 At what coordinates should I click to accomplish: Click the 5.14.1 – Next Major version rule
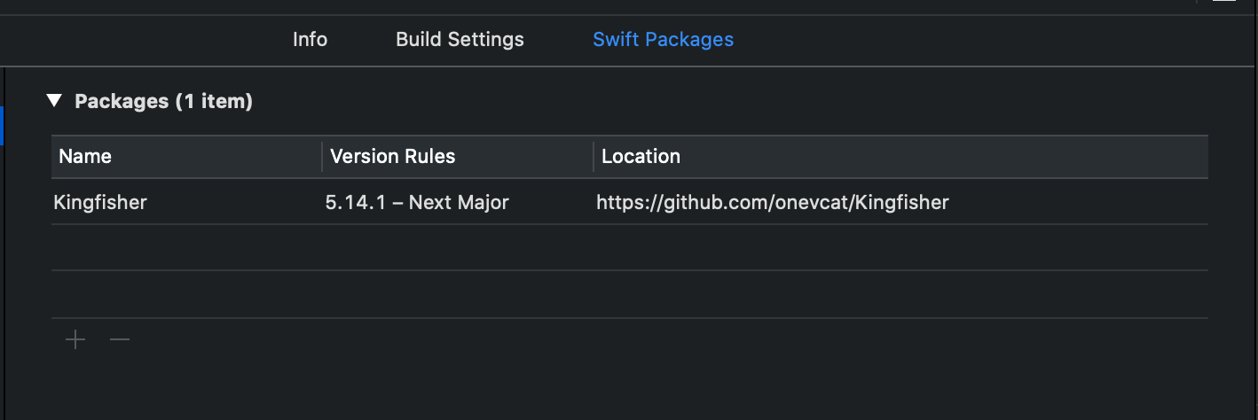pyautogui.click(x=417, y=203)
